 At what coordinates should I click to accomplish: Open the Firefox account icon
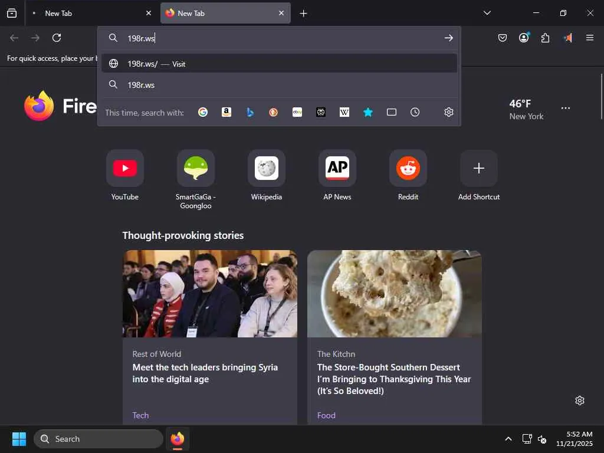(x=524, y=37)
